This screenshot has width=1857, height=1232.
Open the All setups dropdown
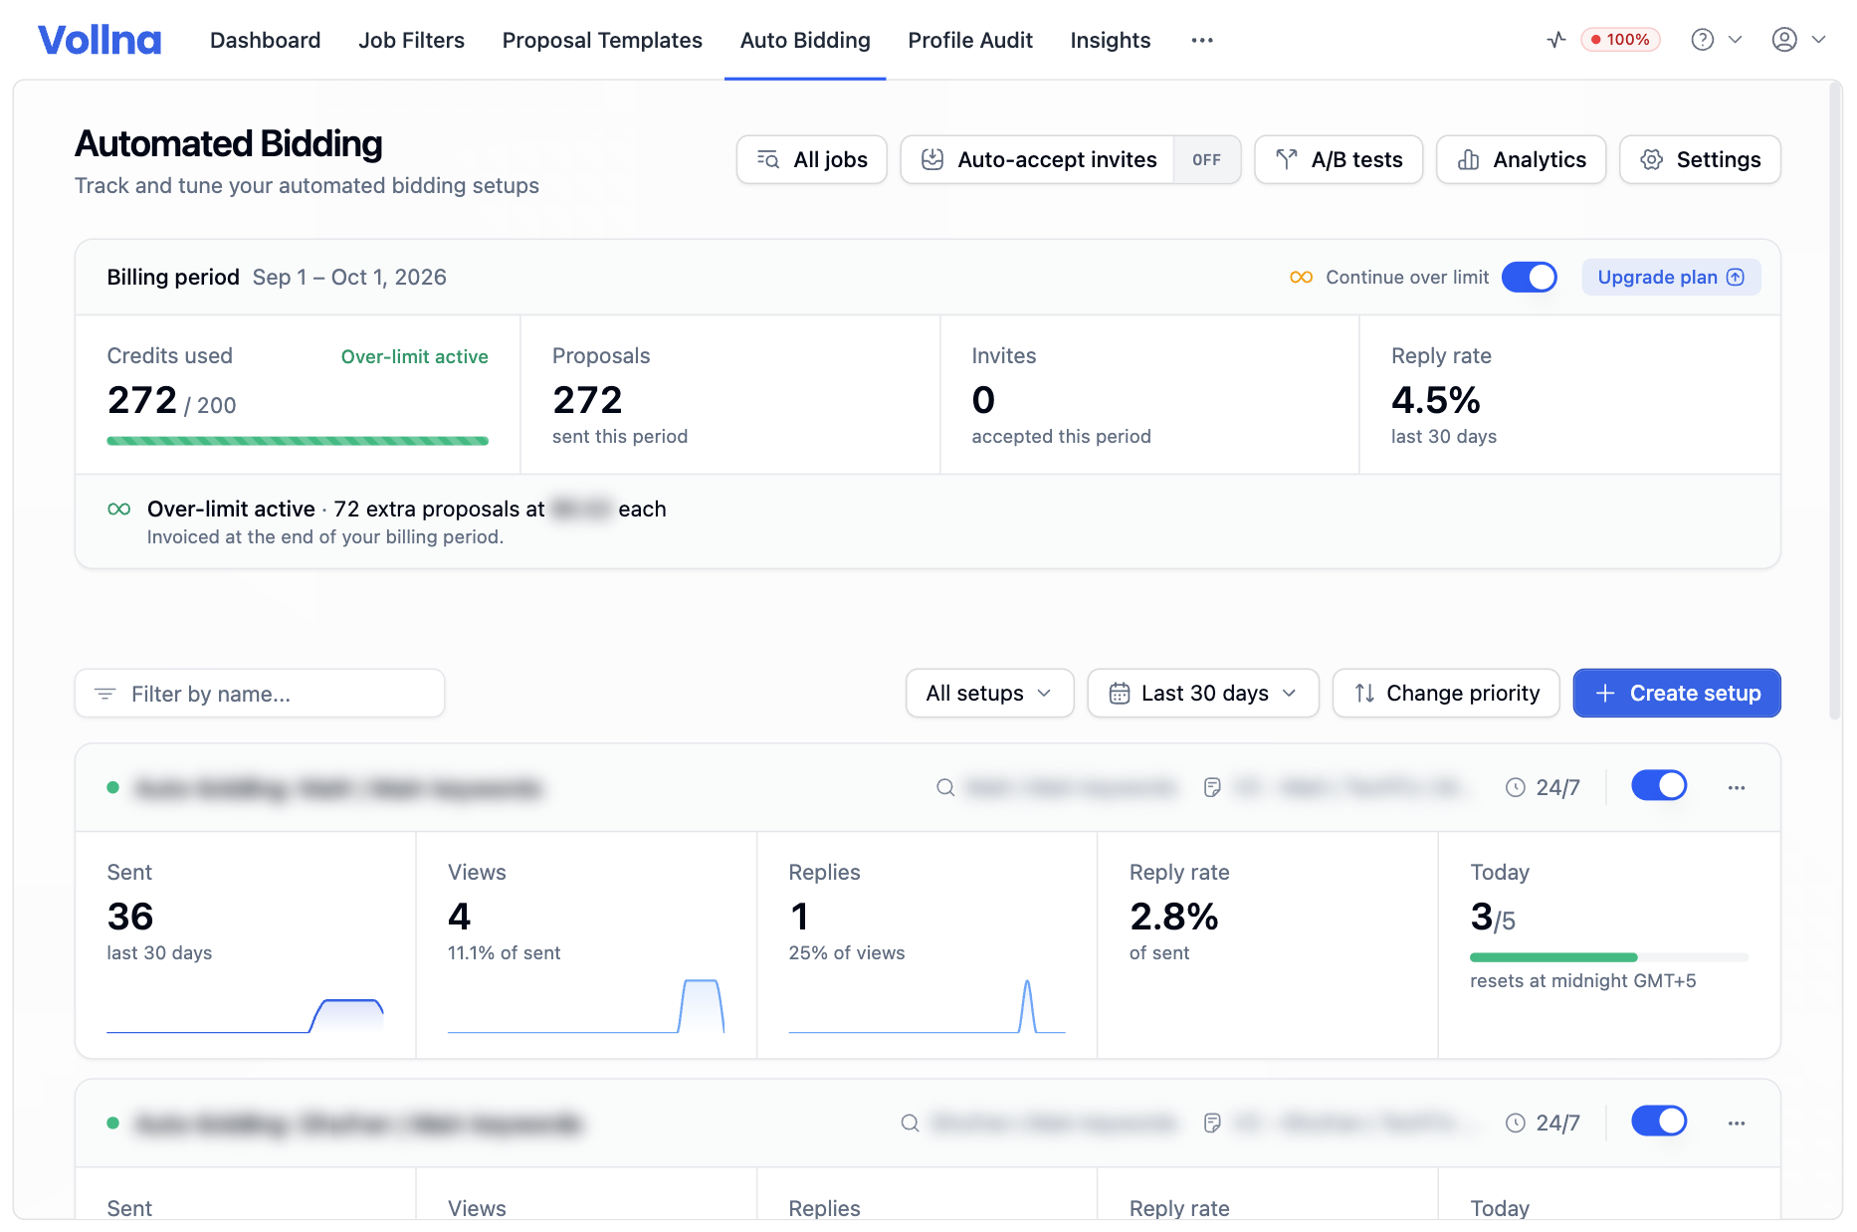(989, 694)
